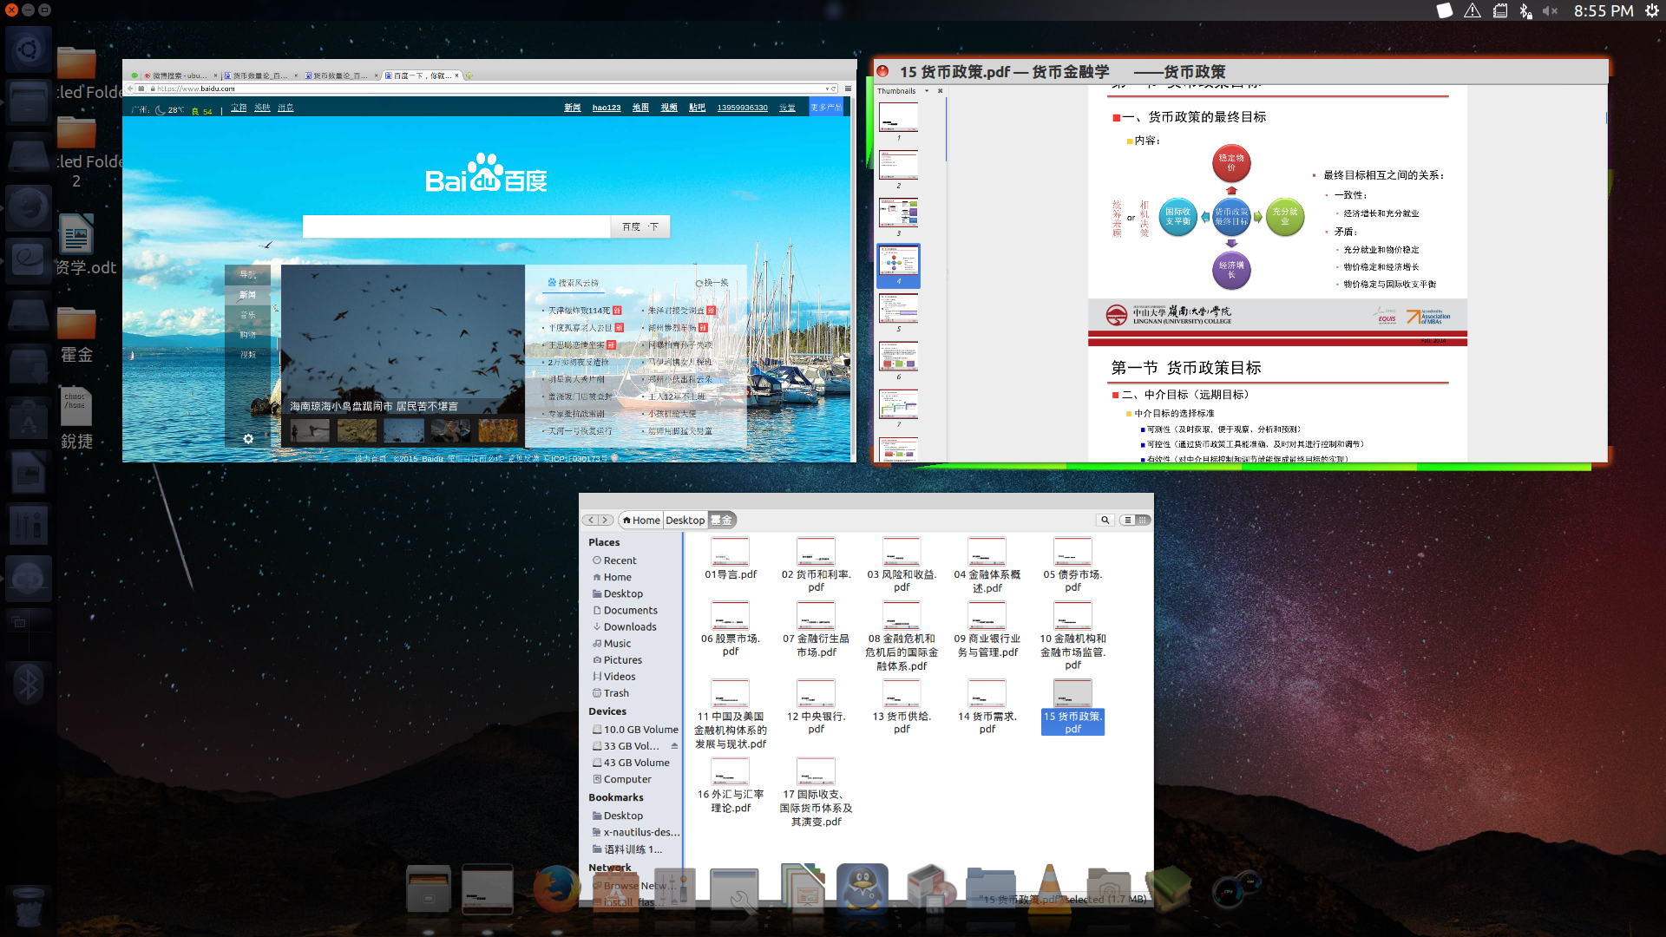Reload the Baidu page
This screenshot has width=1666, height=937.
[x=833, y=88]
